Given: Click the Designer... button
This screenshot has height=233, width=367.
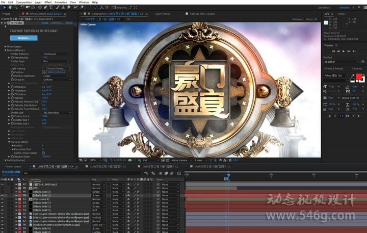Looking at the screenshot, I should click(23, 38).
